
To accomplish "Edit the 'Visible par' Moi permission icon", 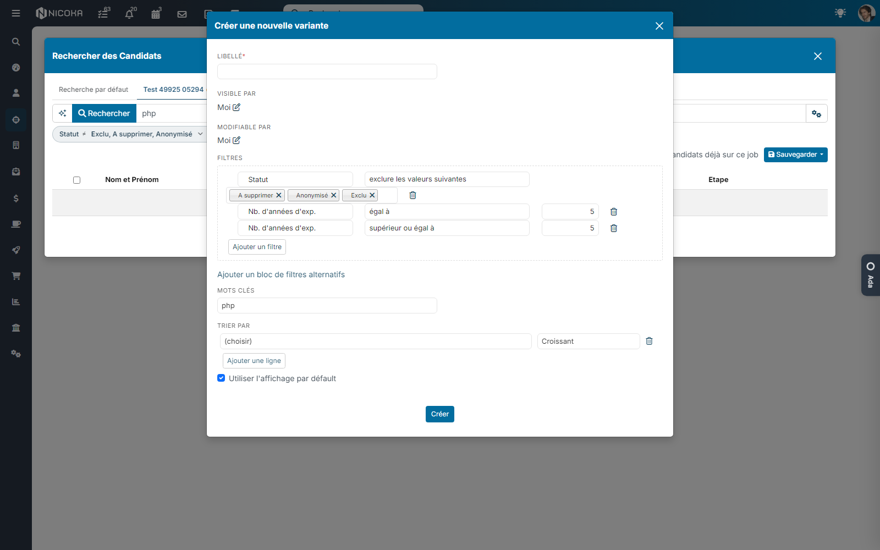I will (237, 107).
